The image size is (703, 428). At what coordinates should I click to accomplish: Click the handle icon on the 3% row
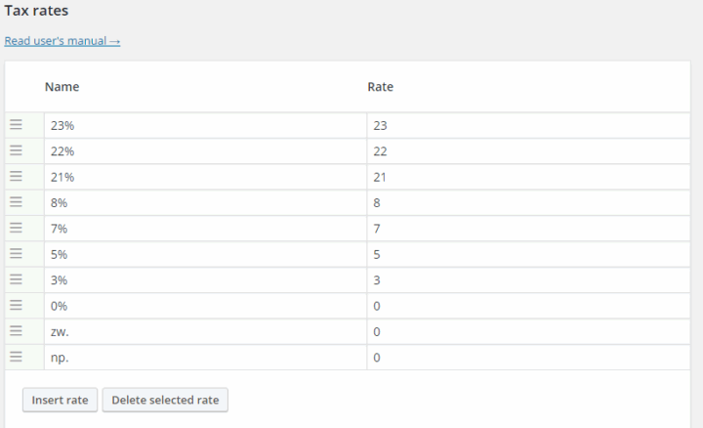point(16,279)
